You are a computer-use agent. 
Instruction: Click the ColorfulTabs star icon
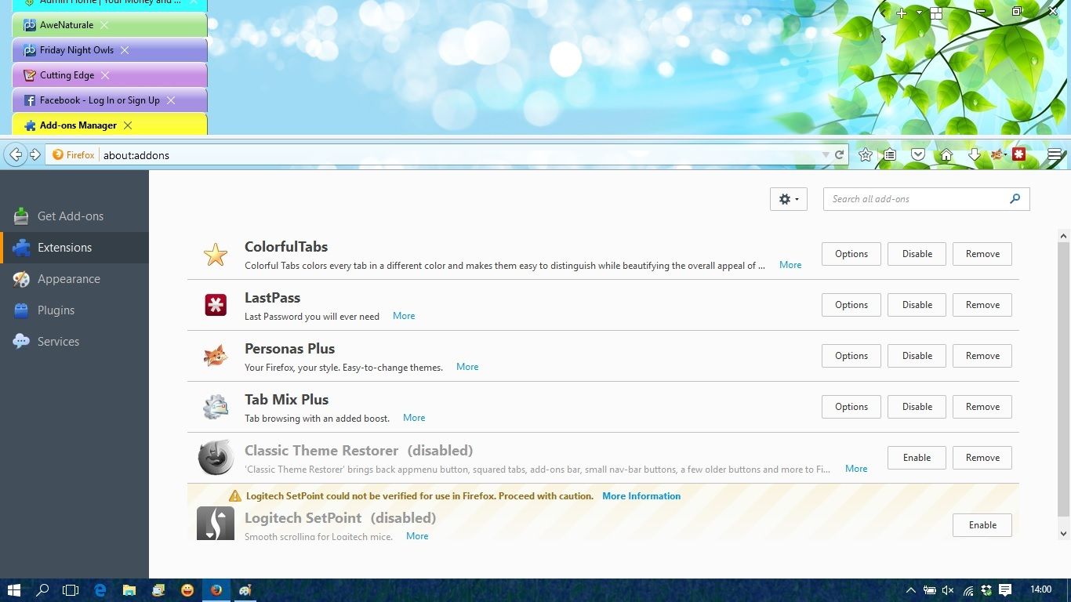(216, 255)
